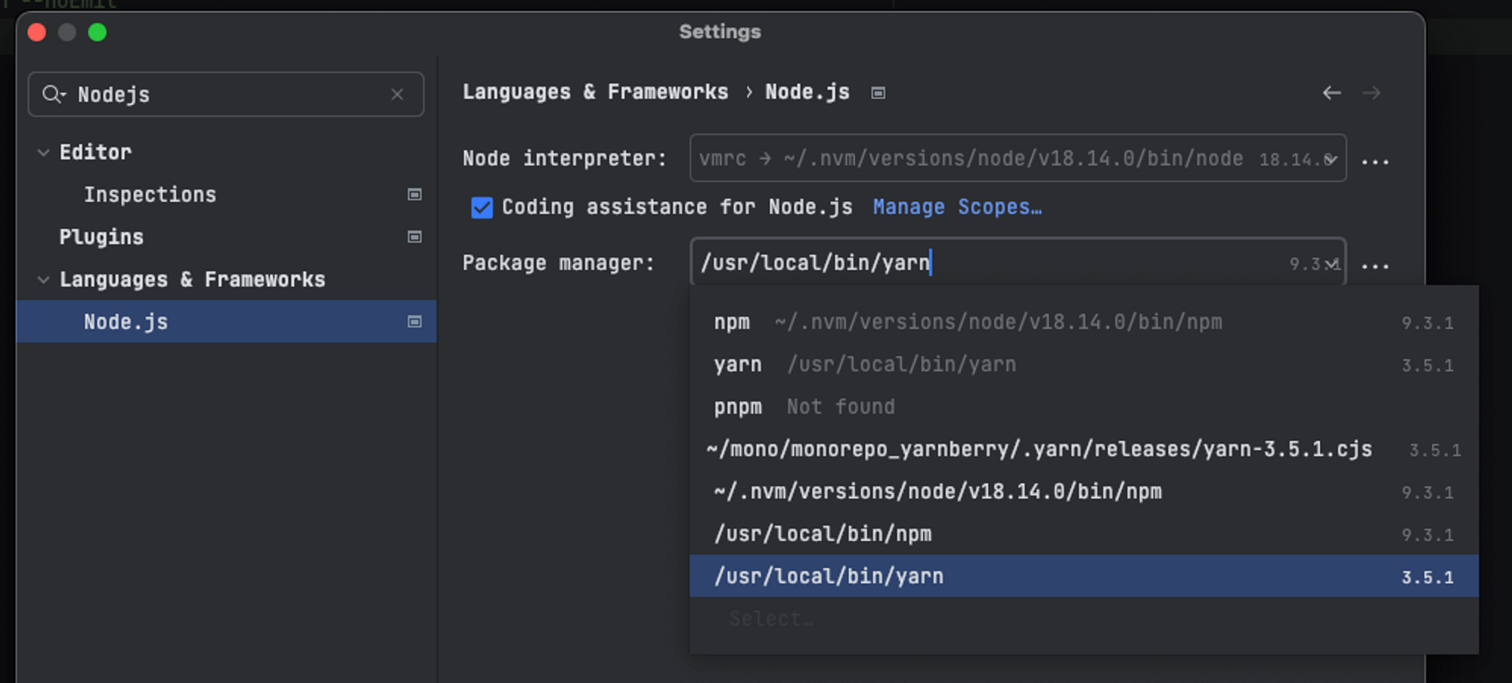Click the search magnifier icon in settings
The width and height of the screenshot is (1512, 683).
(53, 94)
